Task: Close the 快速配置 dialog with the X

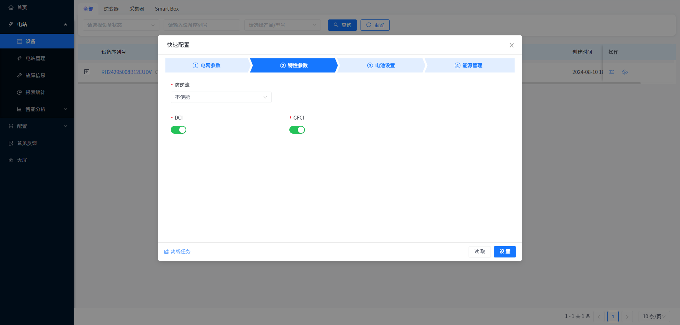Action: [511, 45]
